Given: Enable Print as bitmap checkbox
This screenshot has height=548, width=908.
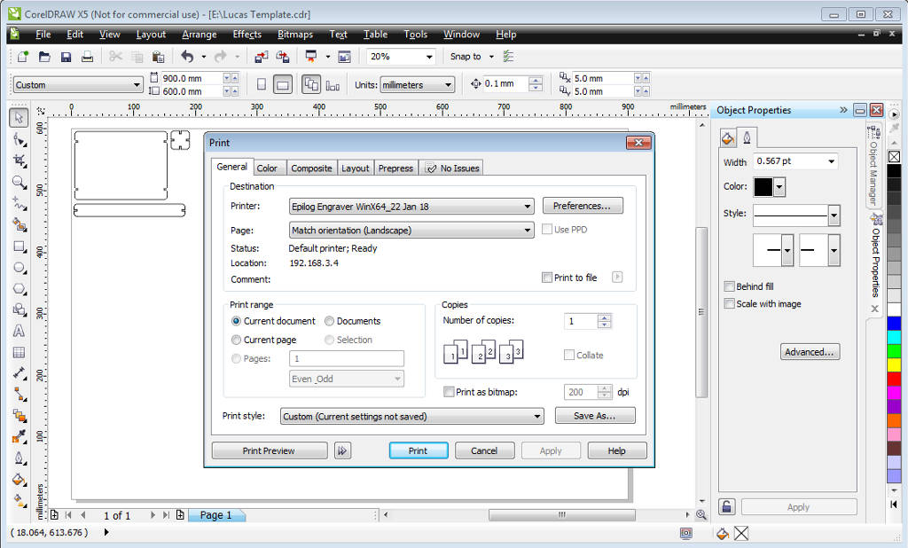Looking at the screenshot, I should coord(448,392).
